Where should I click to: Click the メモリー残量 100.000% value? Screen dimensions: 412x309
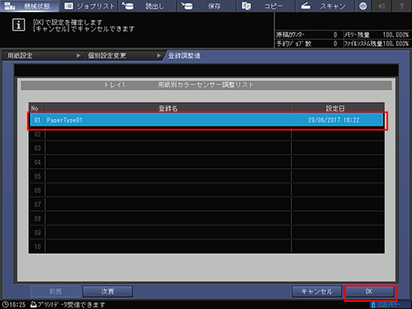(395, 35)
